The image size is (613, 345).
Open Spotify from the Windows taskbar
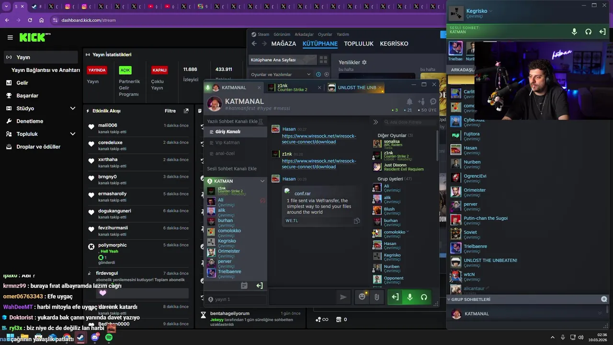[109, 337]
